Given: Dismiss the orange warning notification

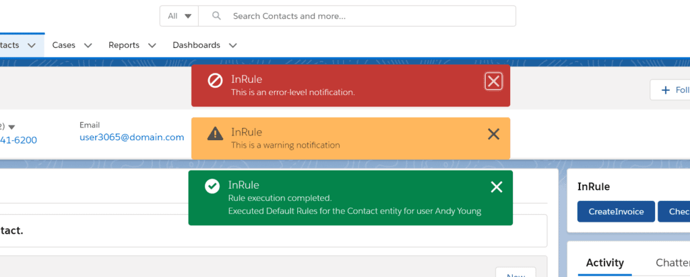Looking at the screenshot, I should [493, 134].
